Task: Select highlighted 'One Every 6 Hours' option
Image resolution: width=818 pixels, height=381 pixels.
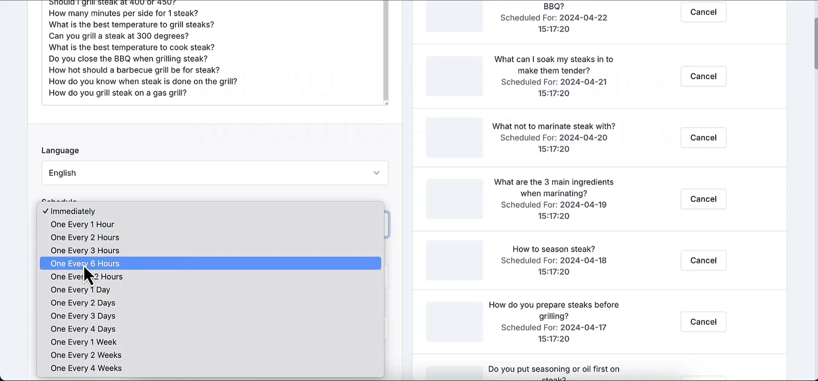Action: (210, 263)
